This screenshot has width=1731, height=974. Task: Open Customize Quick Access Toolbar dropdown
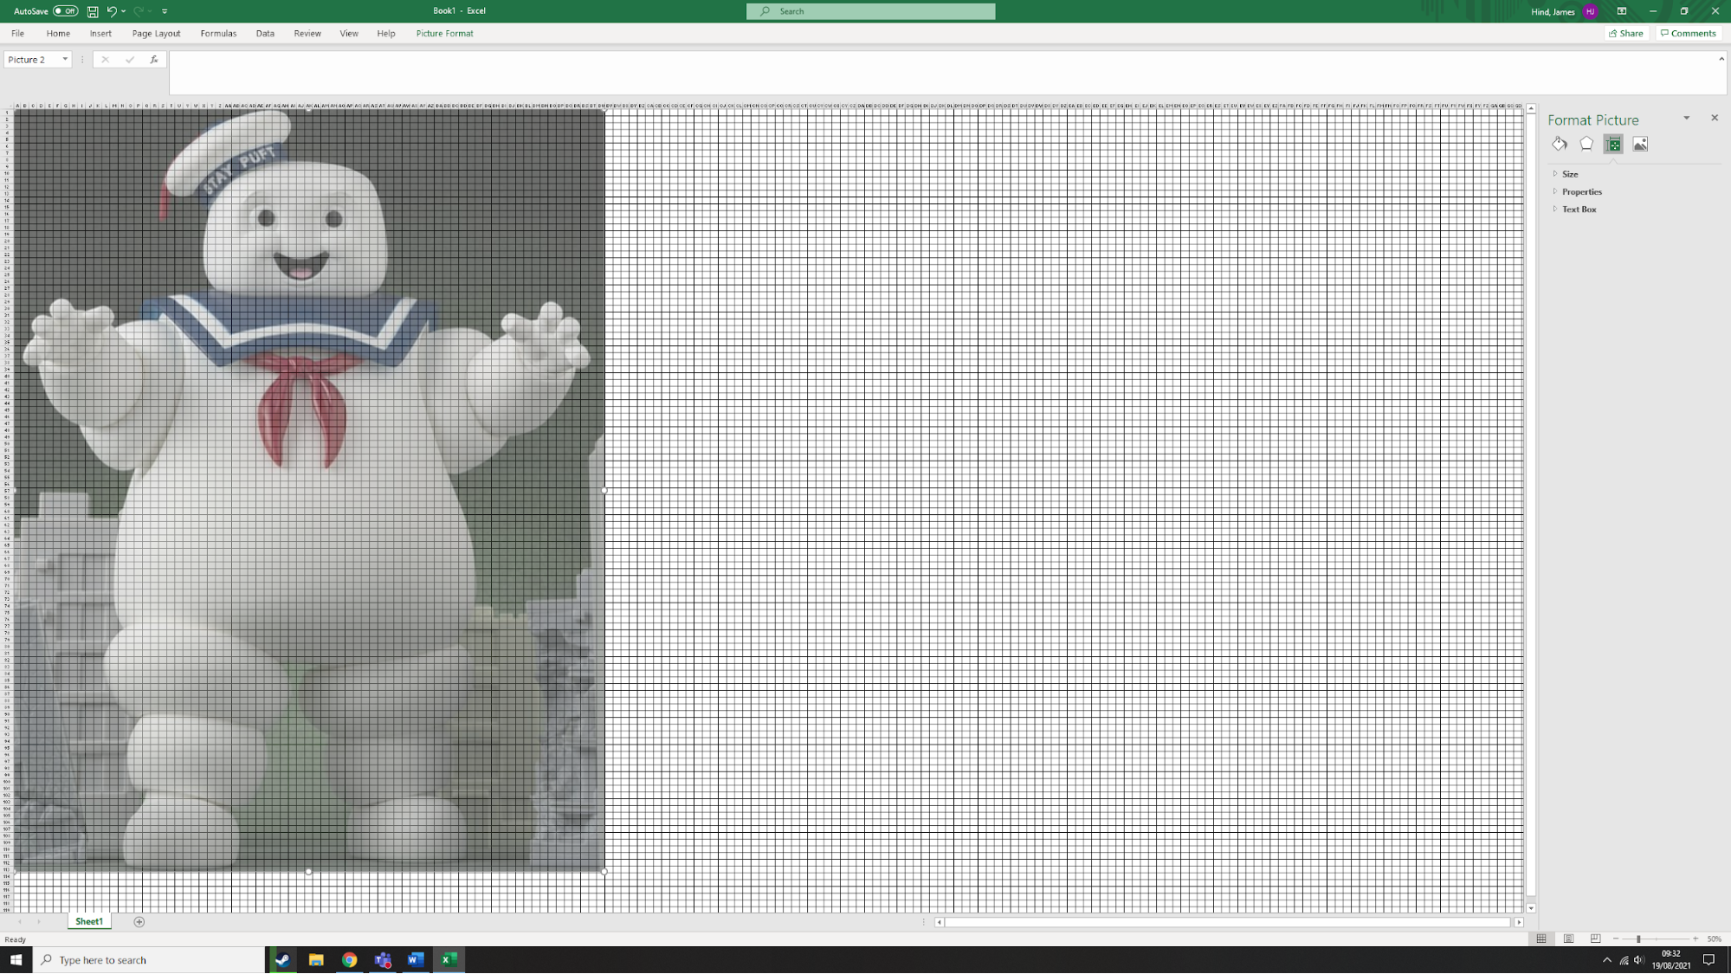[165, 11]
